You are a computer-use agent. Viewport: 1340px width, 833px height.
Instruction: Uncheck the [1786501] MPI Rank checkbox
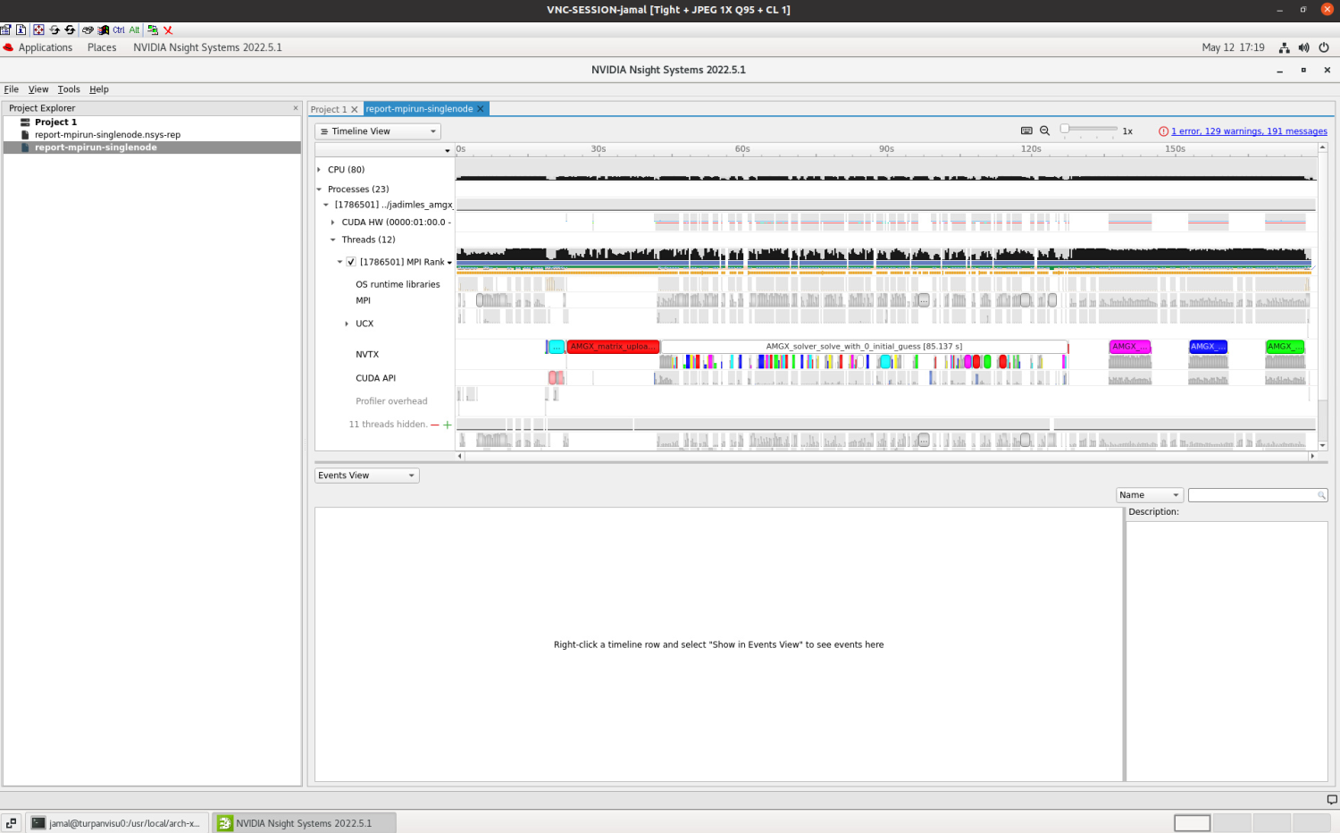coord(351,262)
